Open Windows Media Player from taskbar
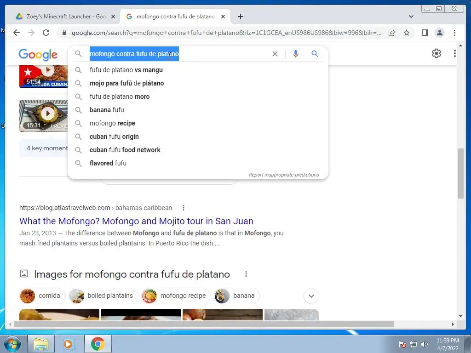 point(69,344)
